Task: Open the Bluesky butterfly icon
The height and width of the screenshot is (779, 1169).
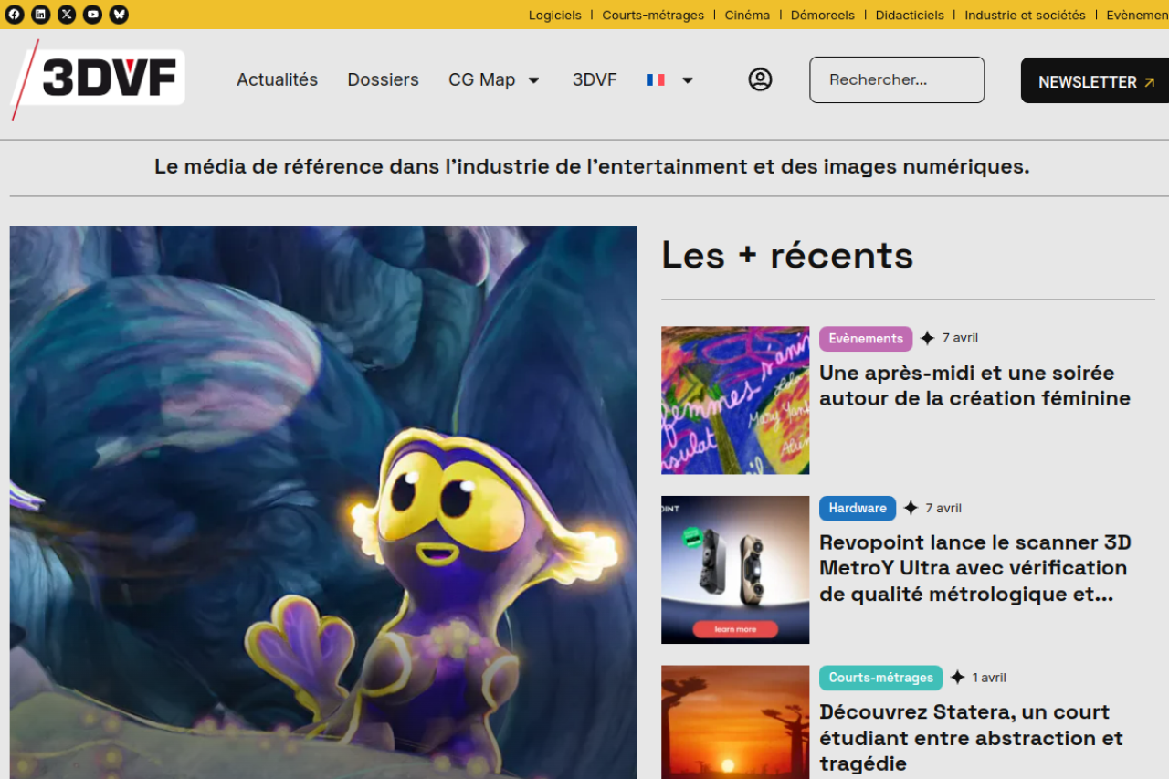Action: point(119,15)
